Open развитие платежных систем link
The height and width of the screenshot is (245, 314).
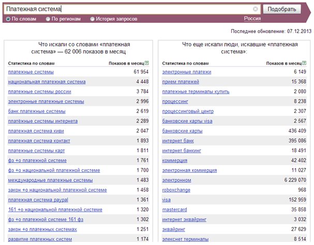pos(40,239)
